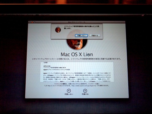
Task: Open the ファイル menu in the menu bar
Action: point(30,15)
